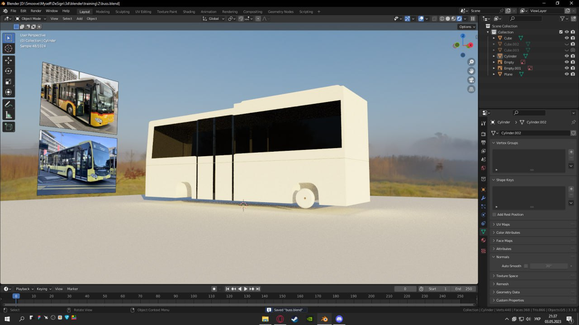Viewport: 579px width, 325px height.
Task: Enable the Add Rest Position checkbox
Action: [x=494, y=214]
